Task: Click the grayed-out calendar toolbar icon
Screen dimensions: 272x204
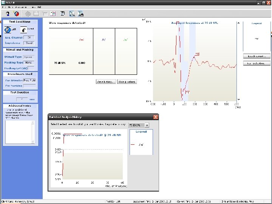Action: [36, 14]
